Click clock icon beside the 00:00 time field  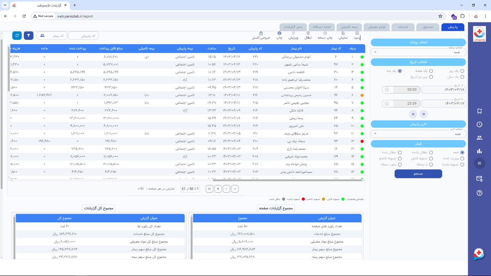coord(387,90)
